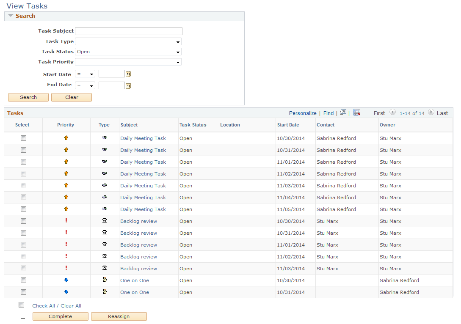
Task: Click the Complete button
Action: 60,316
